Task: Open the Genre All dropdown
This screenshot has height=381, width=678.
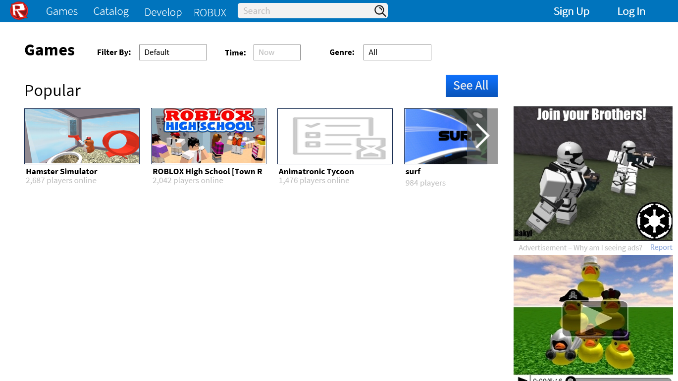Action: click(x=397, y=52)
